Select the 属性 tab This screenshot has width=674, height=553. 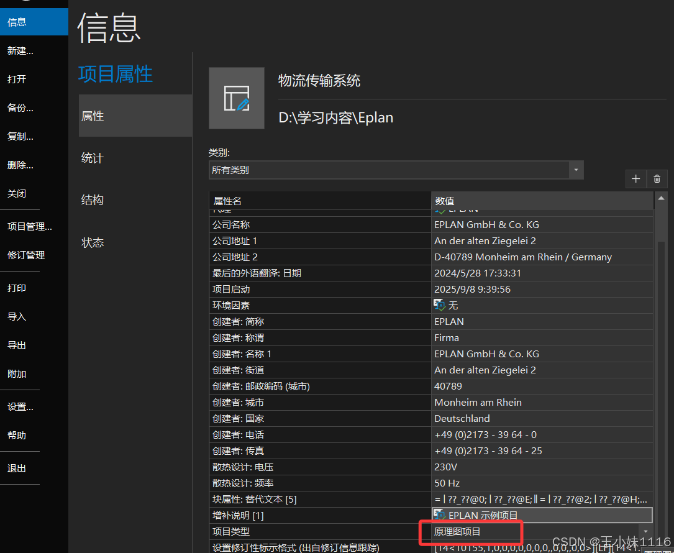coord(92,116)
